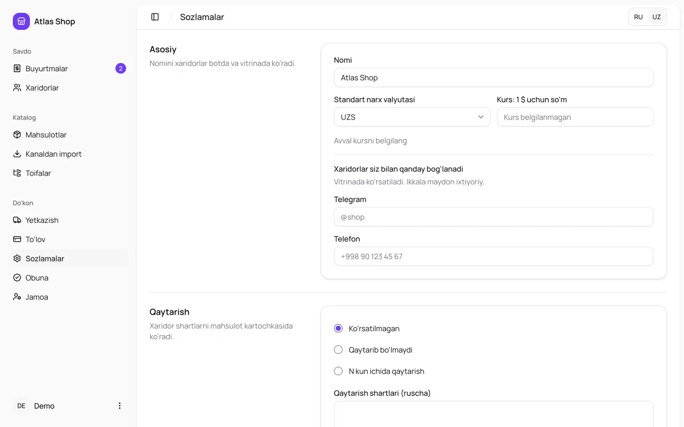The width and height of the screenshot is (684, 427).
Task: Open the Yetkazish page
Action: coord(68,220)
